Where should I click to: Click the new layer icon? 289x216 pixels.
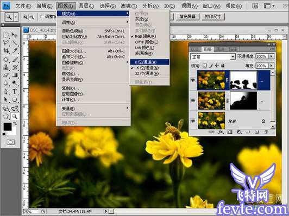pos(257,132)
